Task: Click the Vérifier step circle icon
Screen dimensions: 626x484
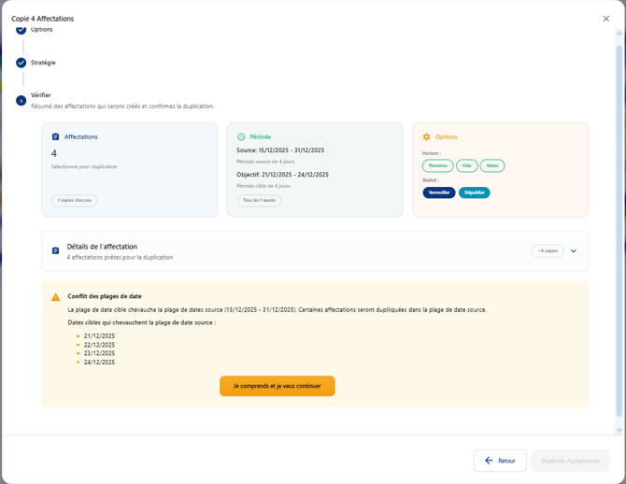Action: point(21,100)
